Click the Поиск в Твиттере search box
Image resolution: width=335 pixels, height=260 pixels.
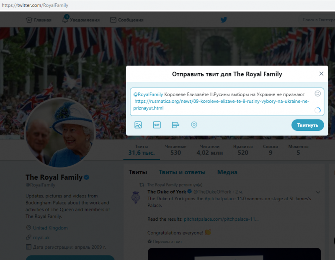click(x=317, y=20)
